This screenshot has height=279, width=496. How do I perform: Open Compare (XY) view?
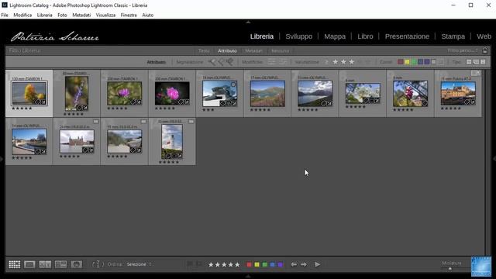45,264
